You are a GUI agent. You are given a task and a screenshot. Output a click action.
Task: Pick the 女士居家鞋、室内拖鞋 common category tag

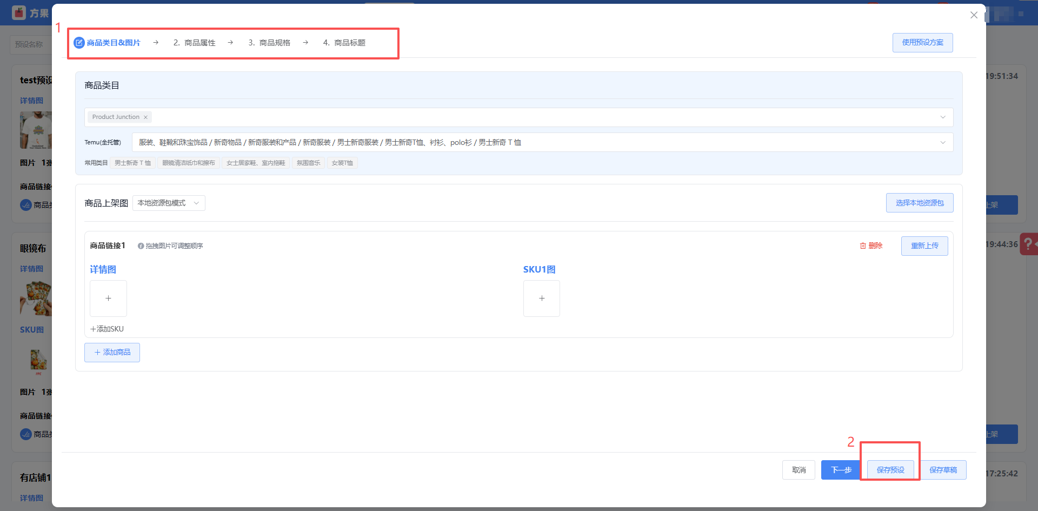tap(256, 163)
